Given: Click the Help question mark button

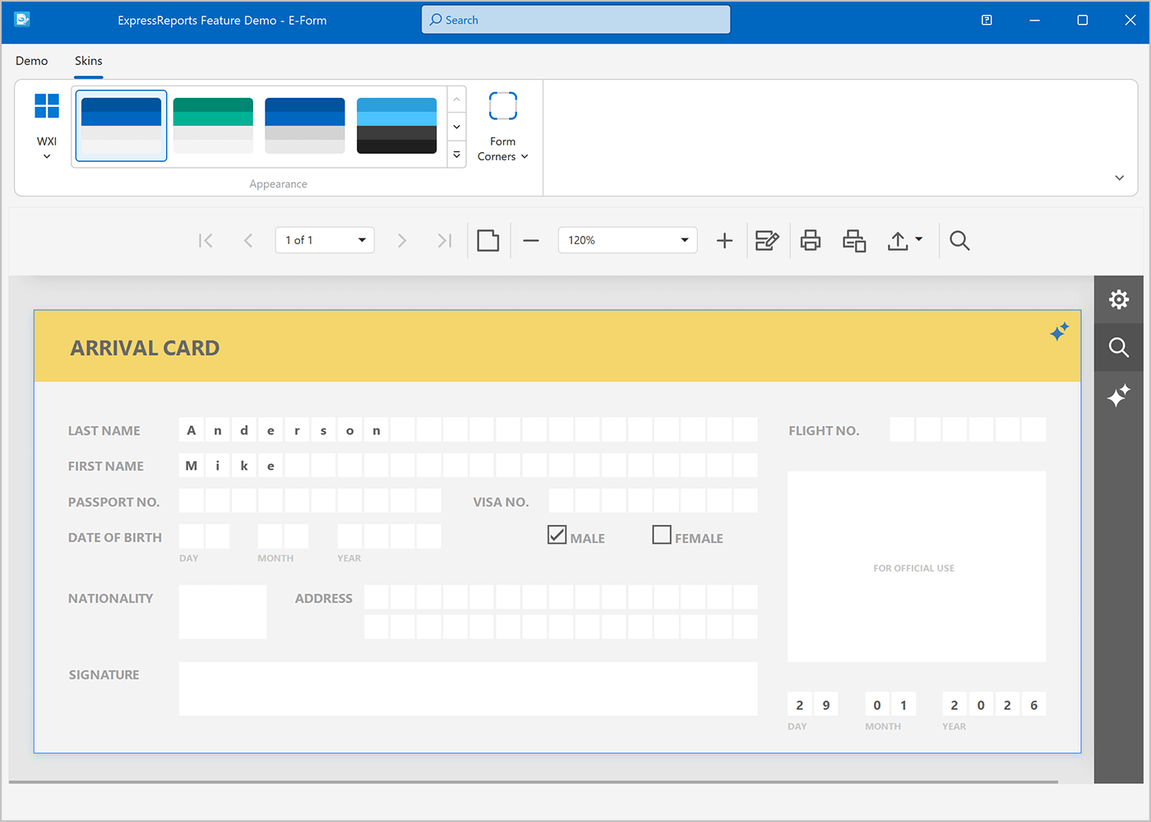Looking at the screenshot, I should pyautogui.click(x=986, y=20).
